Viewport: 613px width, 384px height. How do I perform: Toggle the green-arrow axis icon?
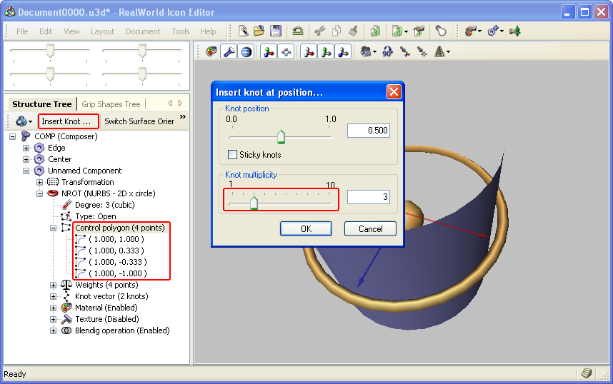[326, 51]
